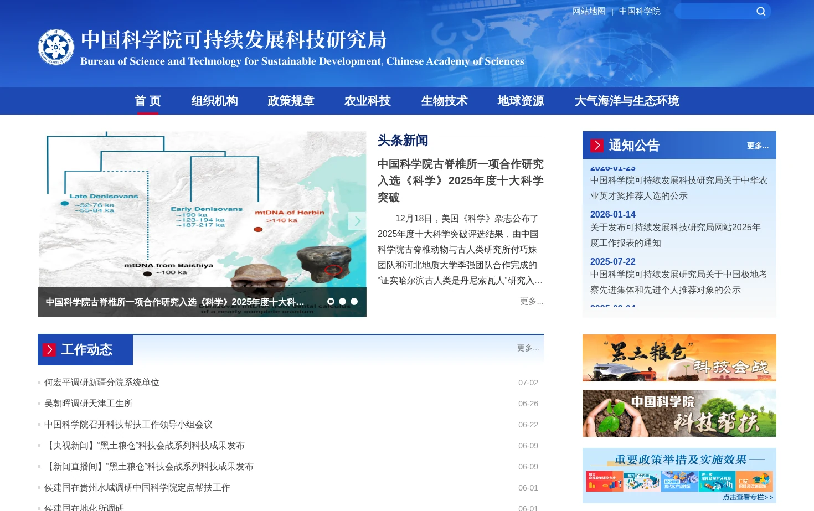This screenshot has height=511, width=814.
Task: Click red arrow icon beside 通知公告
Action: (x=597, y=145)
